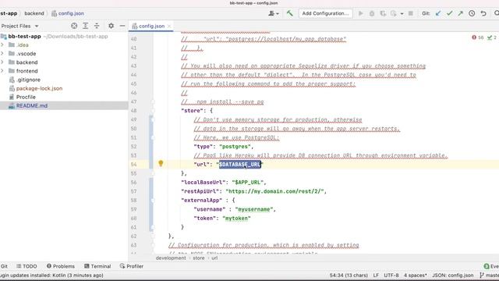
Task: Open the Git tool window tab
Action: click(4, 266)
